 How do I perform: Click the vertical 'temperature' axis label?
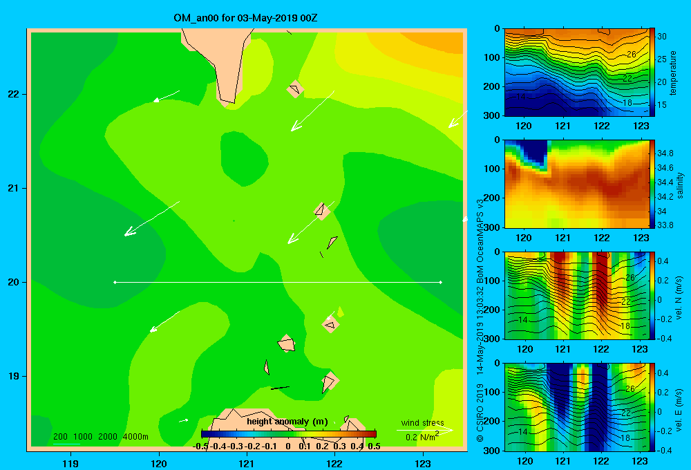coord(673,73)
